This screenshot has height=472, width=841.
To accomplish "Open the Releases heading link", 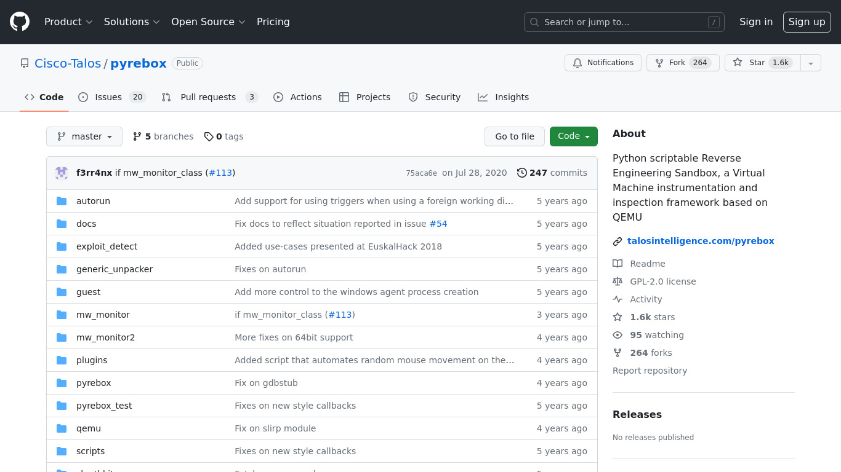I will click(637, 414).
